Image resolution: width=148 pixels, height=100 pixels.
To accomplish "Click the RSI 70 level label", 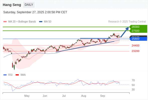I will point(133,80).
